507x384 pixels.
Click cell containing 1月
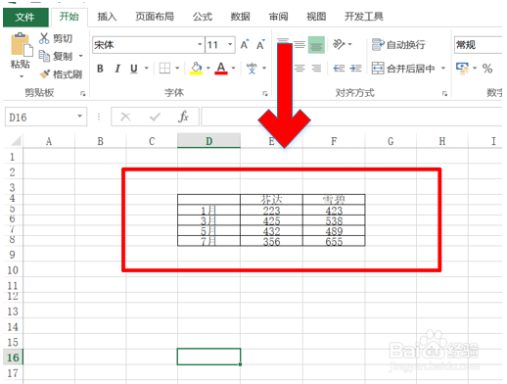pos(208,211)
